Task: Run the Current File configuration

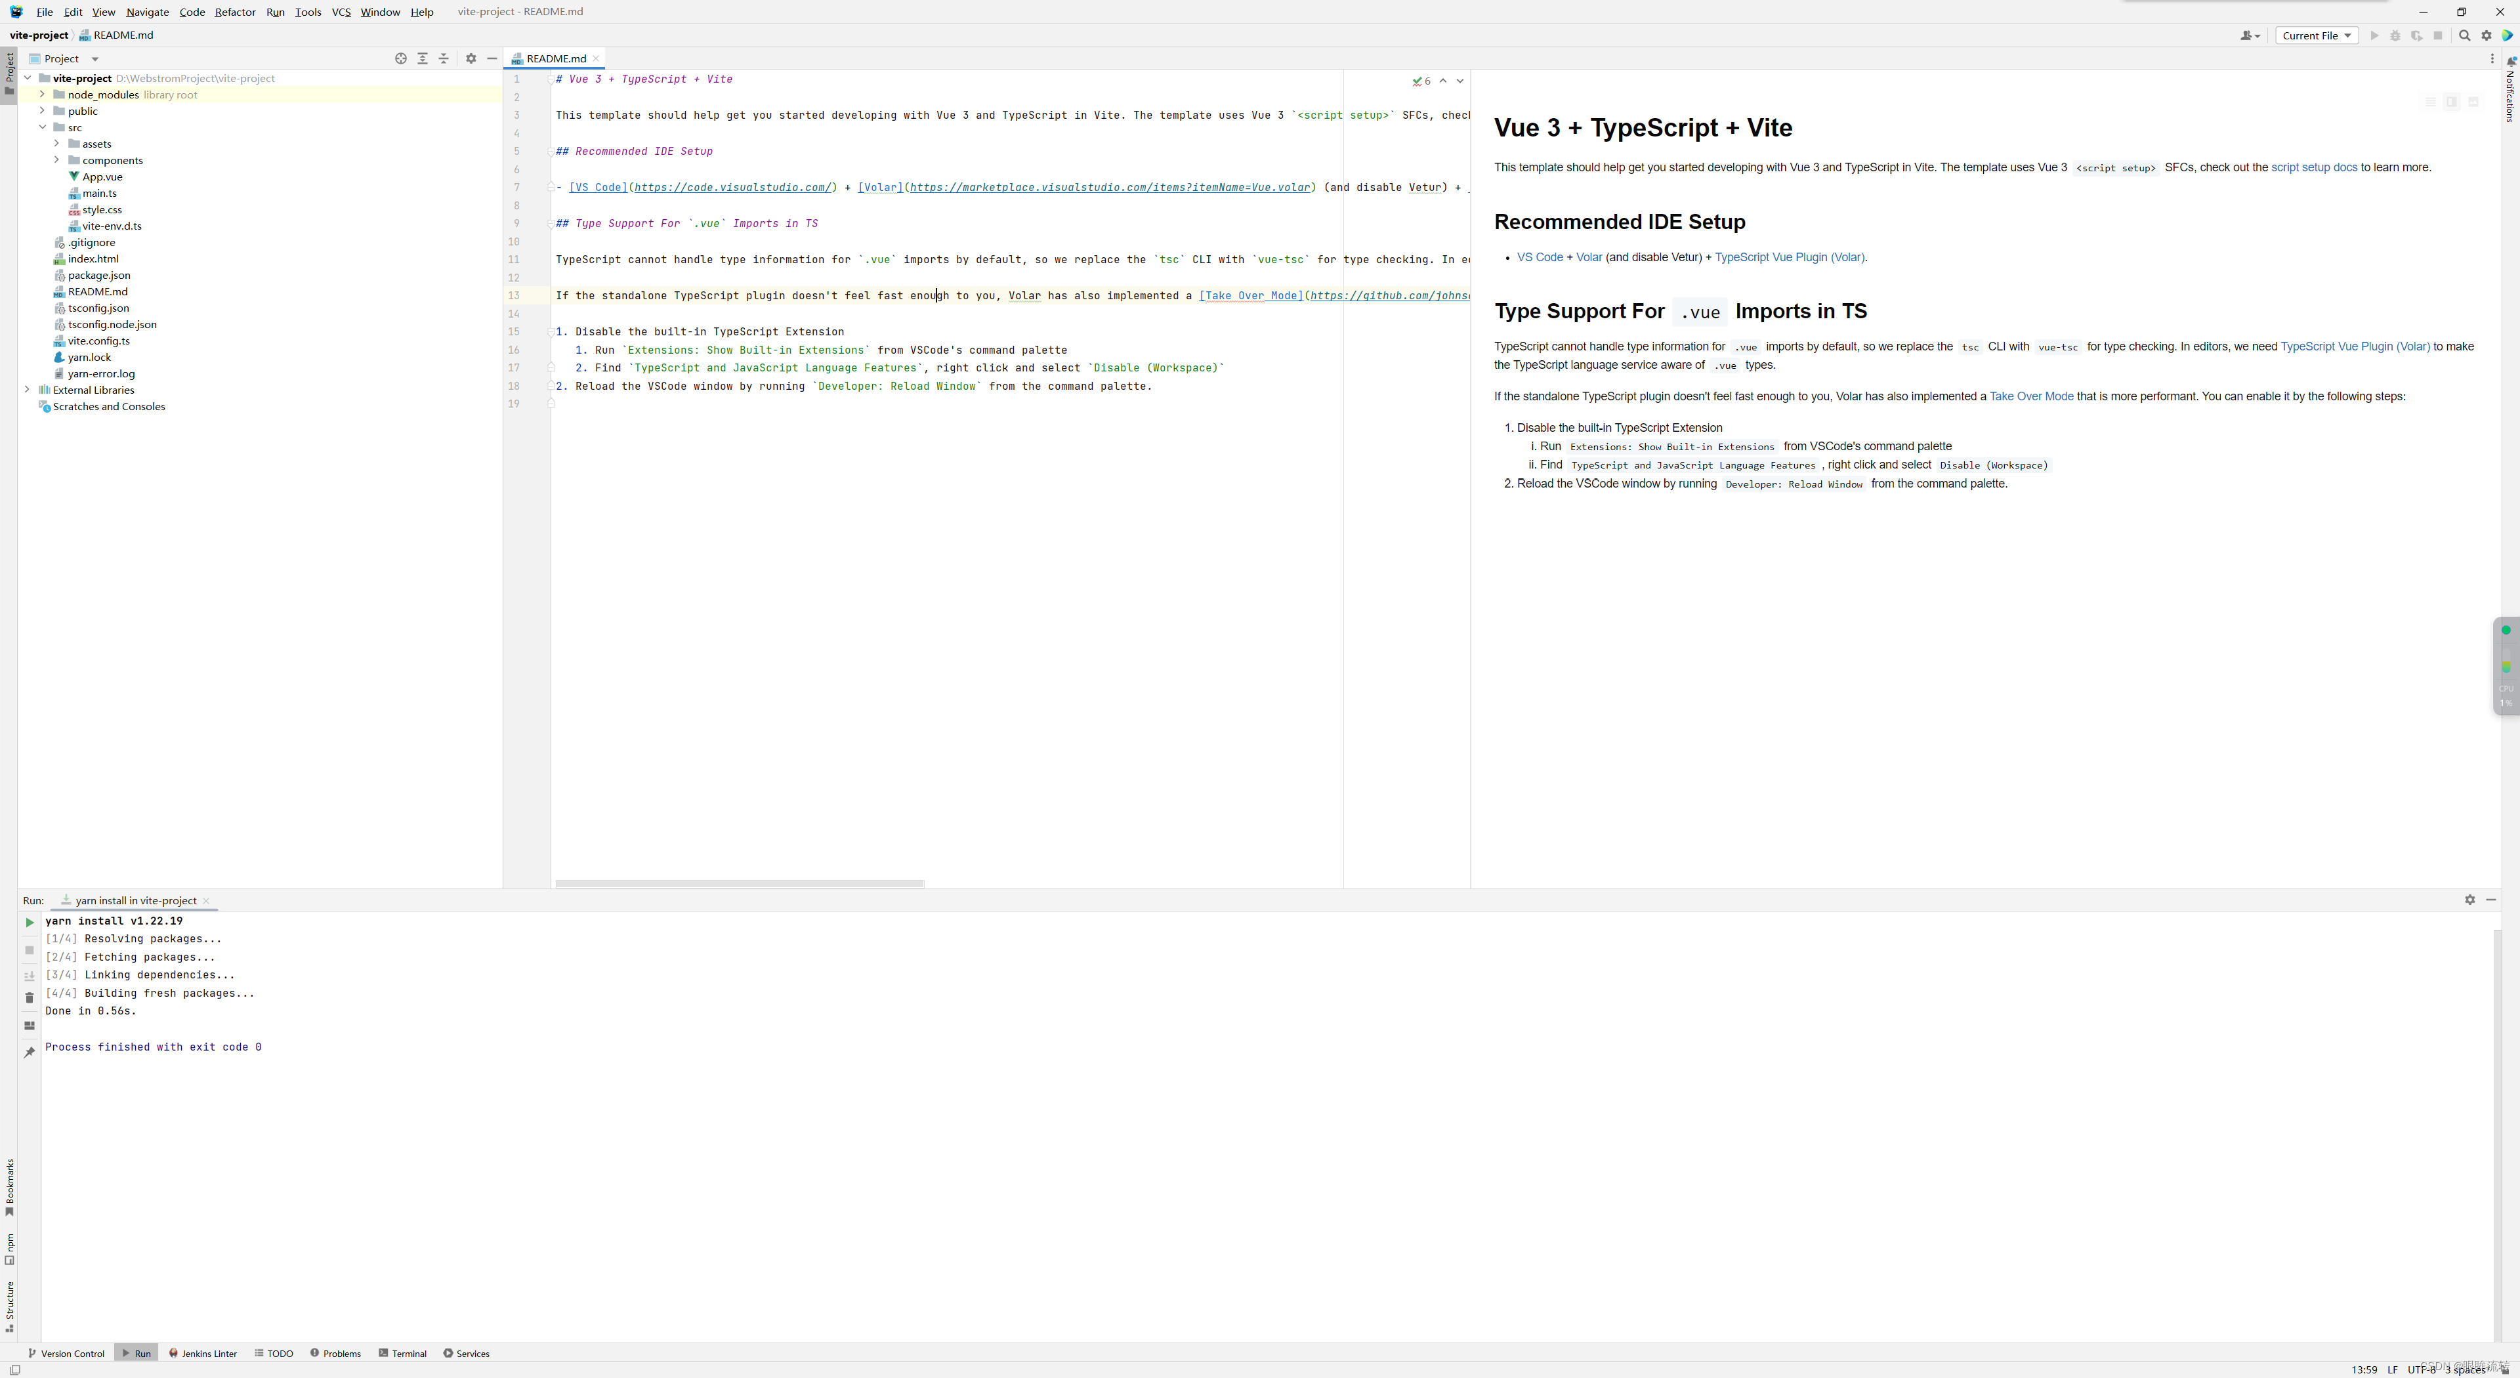Action: pyautogui.click(x=2374, y=35)
